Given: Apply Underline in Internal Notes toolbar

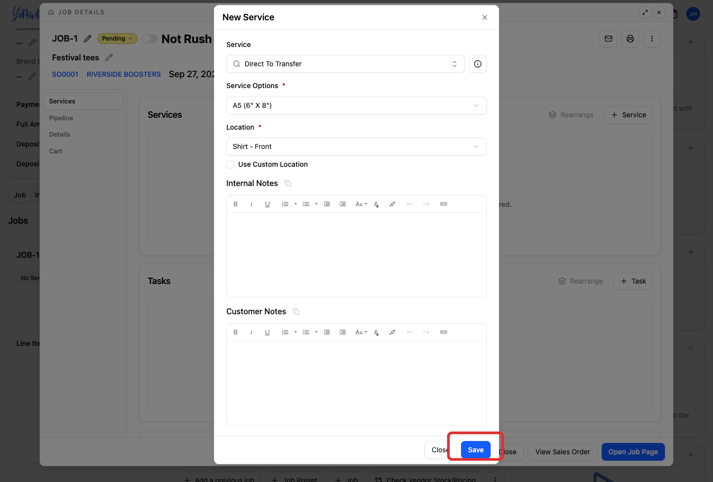Looking at the screenshot, I should pyautogui.click(x=267, y=204).
